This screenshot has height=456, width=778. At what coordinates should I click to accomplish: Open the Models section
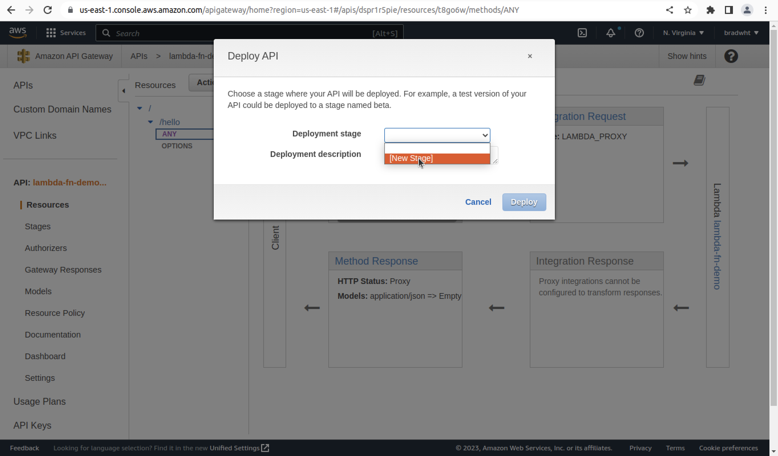click(38, 291)
